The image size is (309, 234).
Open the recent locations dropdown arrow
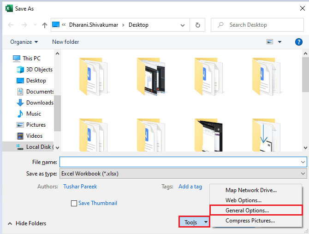click(35, 25)
